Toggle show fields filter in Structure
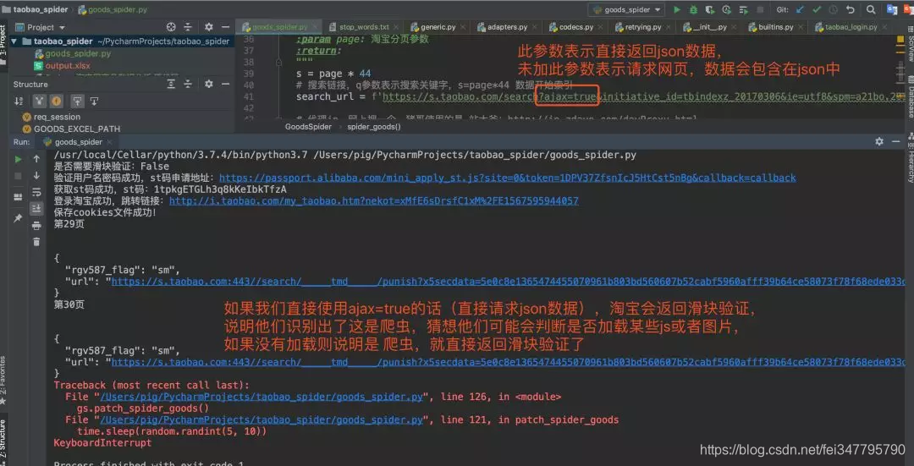 click(x=56, y=101)
